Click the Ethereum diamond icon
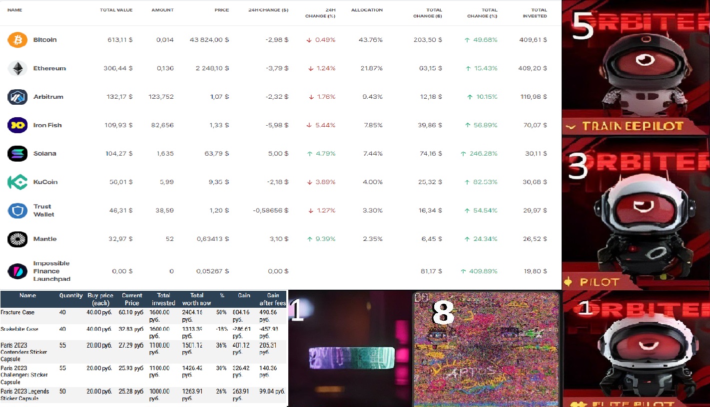 [17, 68]
